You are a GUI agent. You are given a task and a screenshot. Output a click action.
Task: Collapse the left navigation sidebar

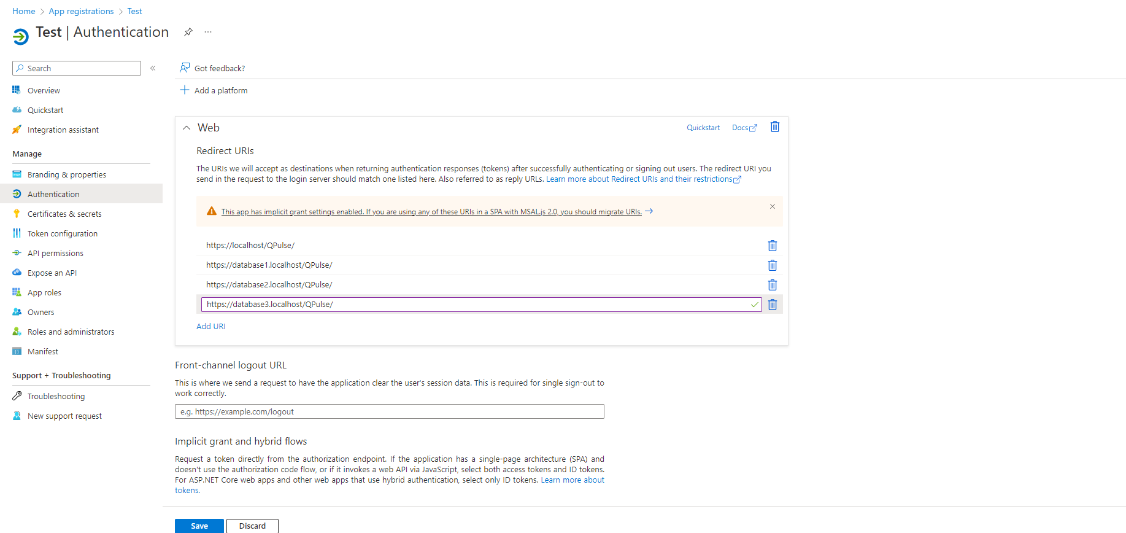pyautogui.click(x=153, y=68)
